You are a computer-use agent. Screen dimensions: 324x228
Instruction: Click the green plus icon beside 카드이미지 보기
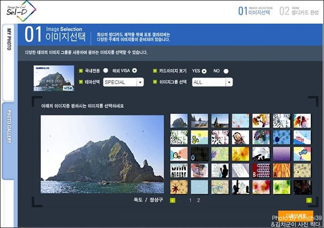click(x=155, y=71)
